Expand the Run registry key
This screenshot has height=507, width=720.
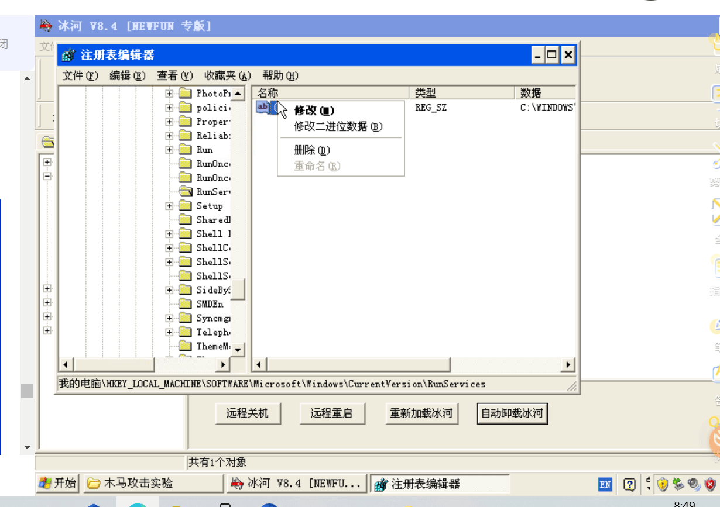(x=169, y=150)
